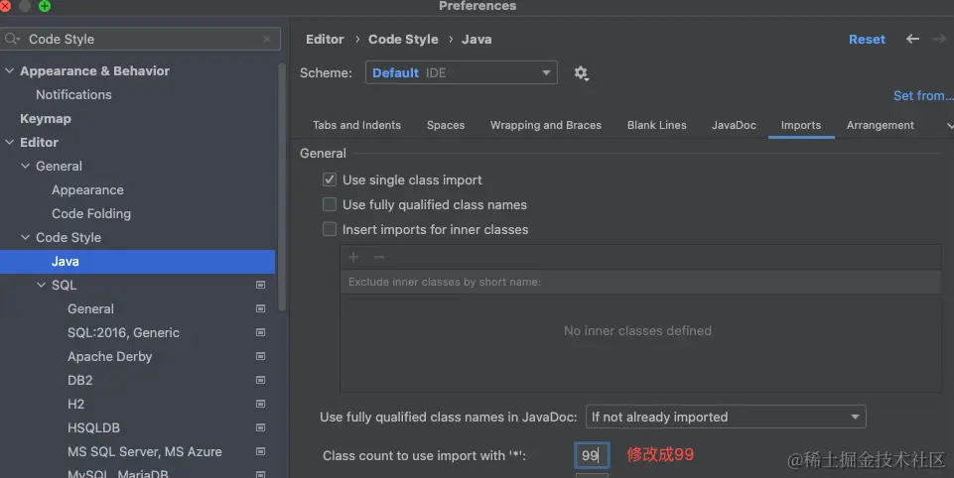Image resolution: width=954 pixels, height=478 pixels.
Task: Click the scheme icon beside MS SQL Server
Action: tap(260, 451)
